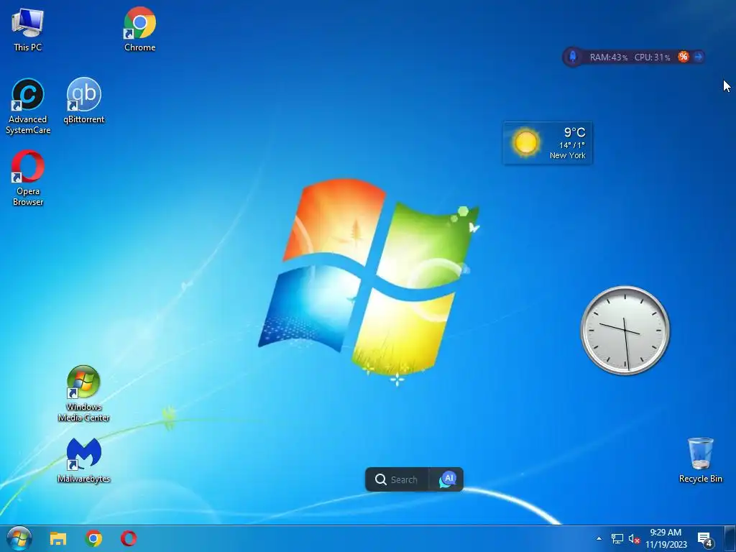Image resolution: width=736 pixels, height=552 pixels.
Task: Click the muted volume tray icon
Action: (x=634, y=539)
